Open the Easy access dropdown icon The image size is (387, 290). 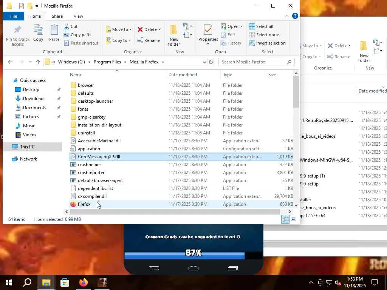pos(187,35)
